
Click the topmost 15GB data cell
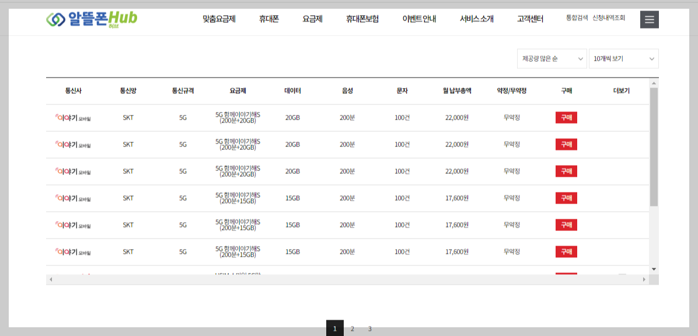(x=292, y=198)
